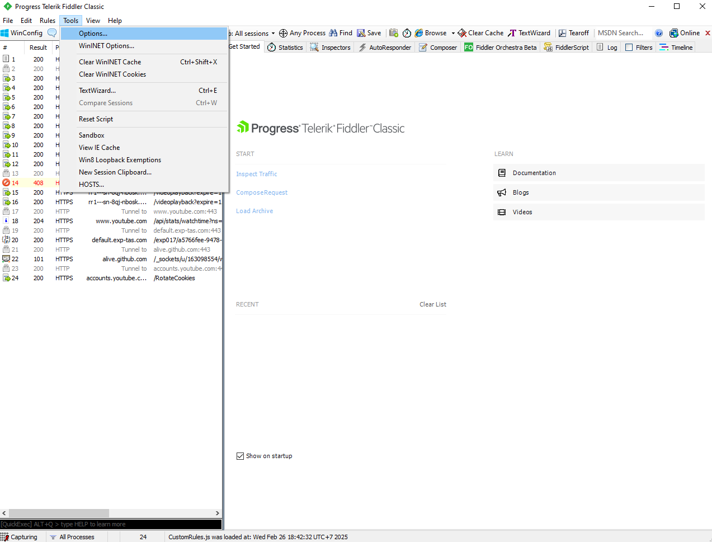The image size is (712, 542).
Task: Select Sandbox from the Tools menu
Action: (x=144, y=135)
